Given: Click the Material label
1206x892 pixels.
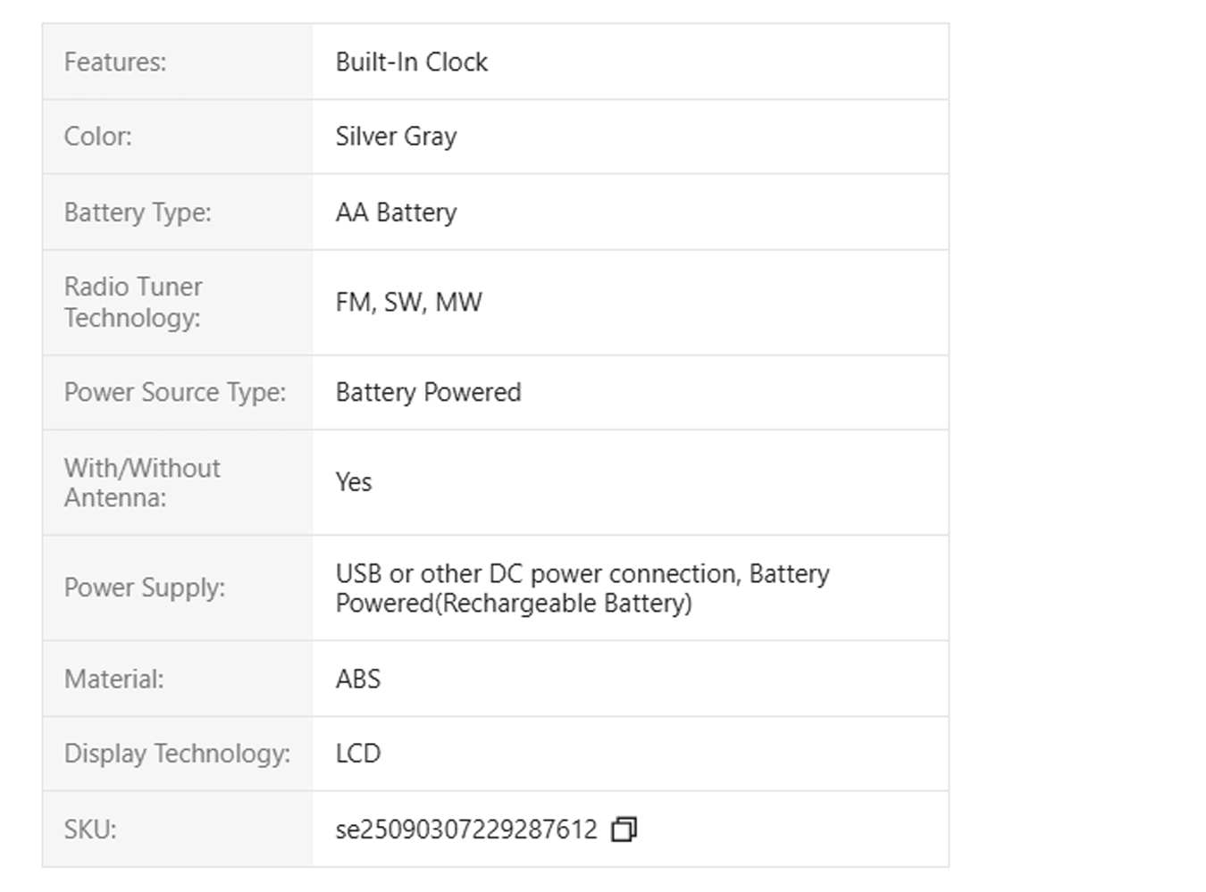Looking at the screenshot, I should (114, 679).
